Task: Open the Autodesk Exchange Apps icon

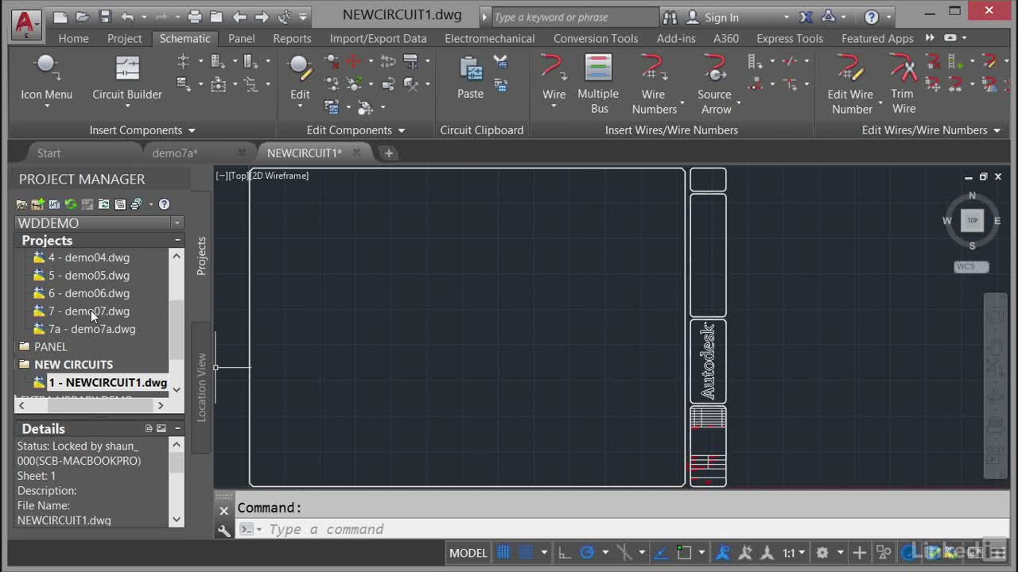Action: [806, 17]
